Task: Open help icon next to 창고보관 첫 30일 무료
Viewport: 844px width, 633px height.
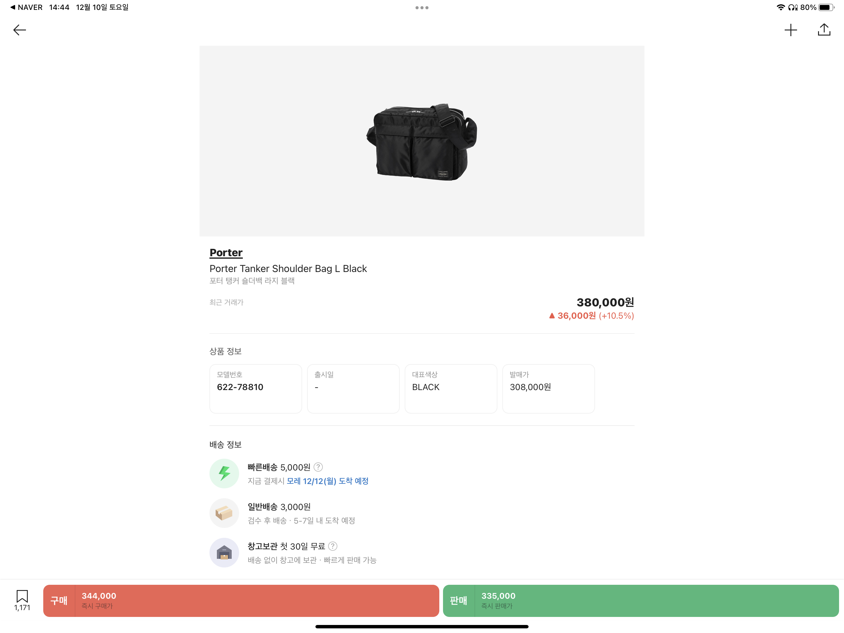Action: (333, 546)
